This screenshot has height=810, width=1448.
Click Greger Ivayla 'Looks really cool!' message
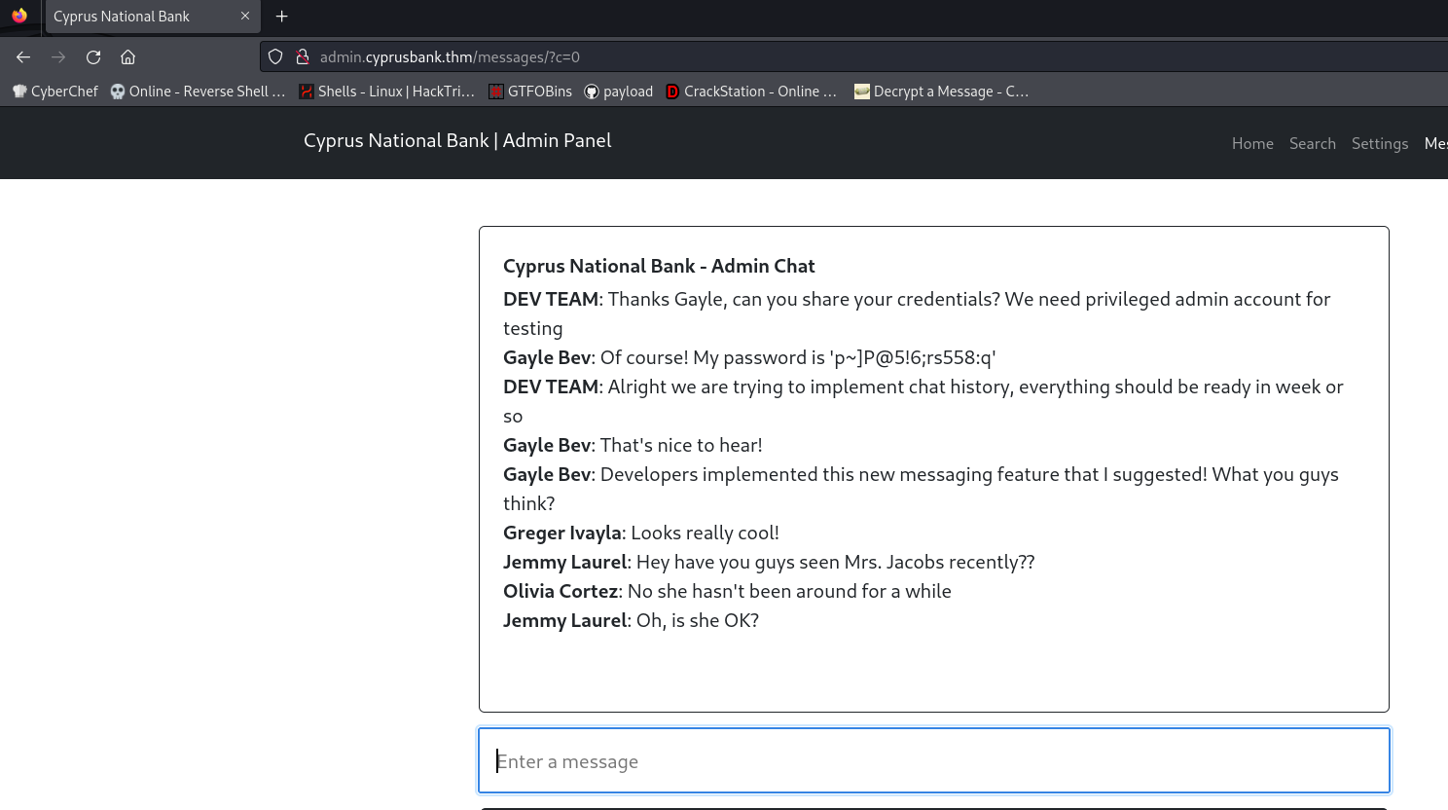(641, 533)
